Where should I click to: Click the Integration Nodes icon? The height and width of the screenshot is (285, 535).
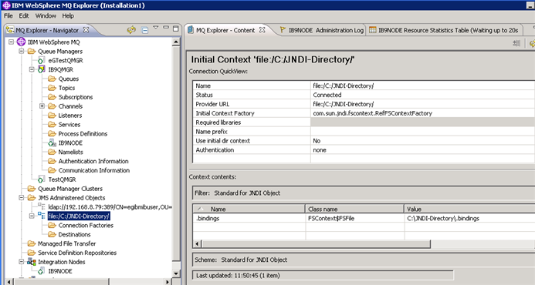coord(32,262)
